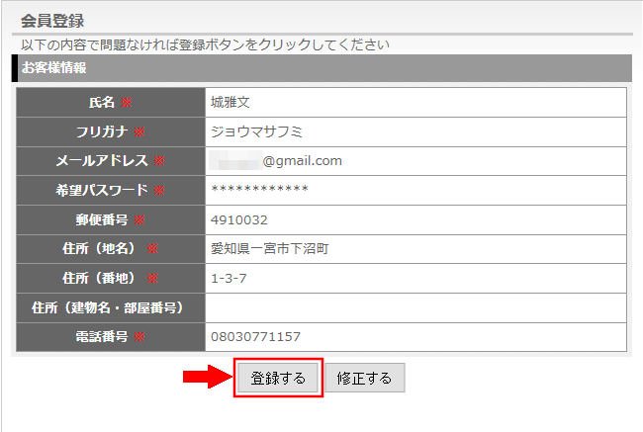The height and width of the screenshot is (432, 643).
Task: Click the 修正する button
Action: point(365,378)
